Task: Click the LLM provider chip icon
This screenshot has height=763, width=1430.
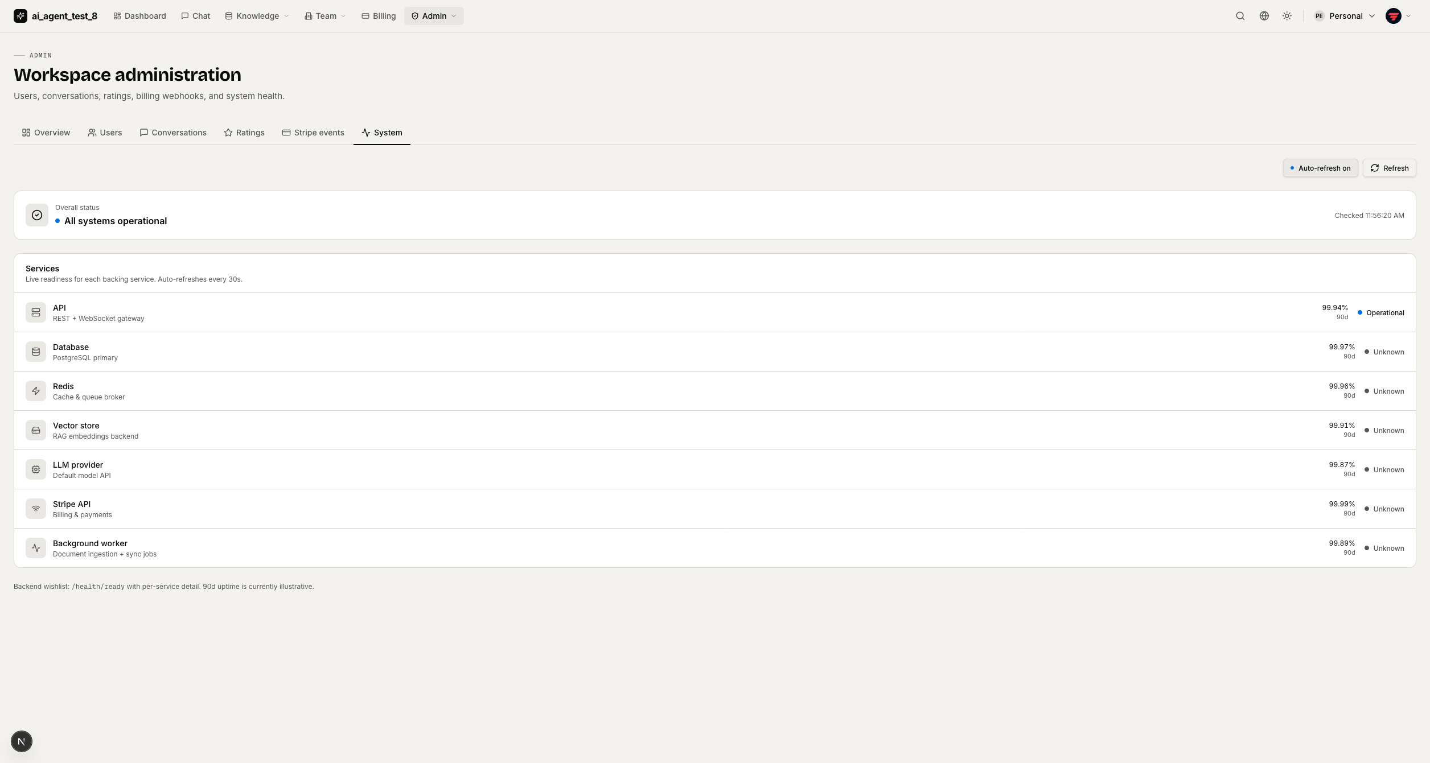Action: (x=36, y=469)
